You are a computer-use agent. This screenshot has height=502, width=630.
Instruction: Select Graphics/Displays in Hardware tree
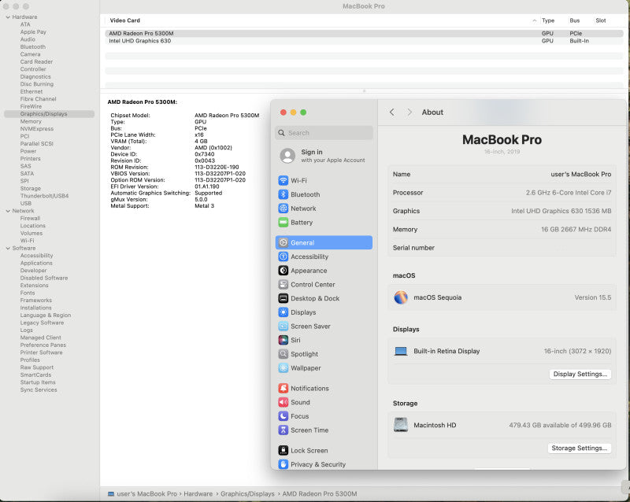coord(49,114)
